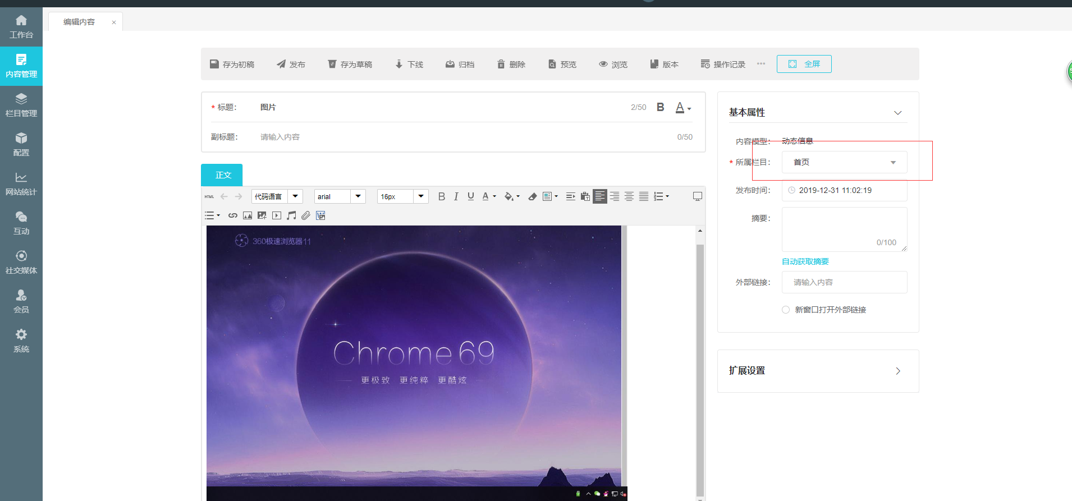Click the 外部链接 input field

[x=844, y=282]
